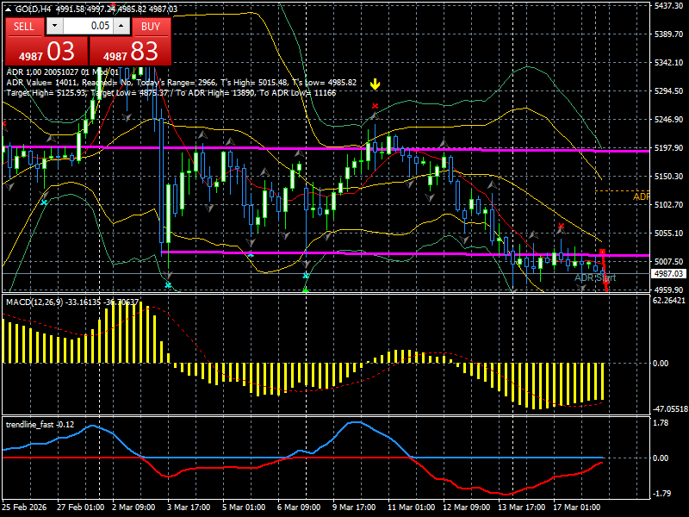This screenshot has width=689, height=517.
Task: Click the 4959.90 price axis label
Action: [x=668, y=290]
